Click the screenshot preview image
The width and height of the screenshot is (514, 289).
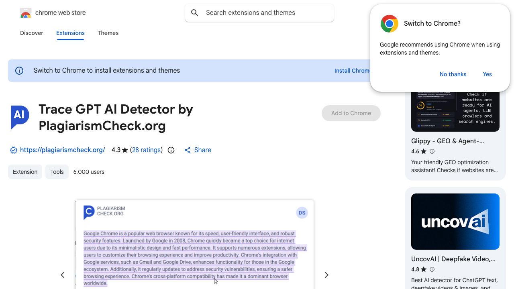point(195,244)
